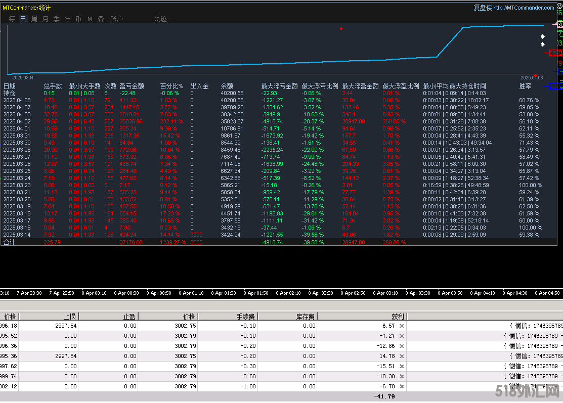Open the 轨迹 trajectory view

[x=160, y=19]
